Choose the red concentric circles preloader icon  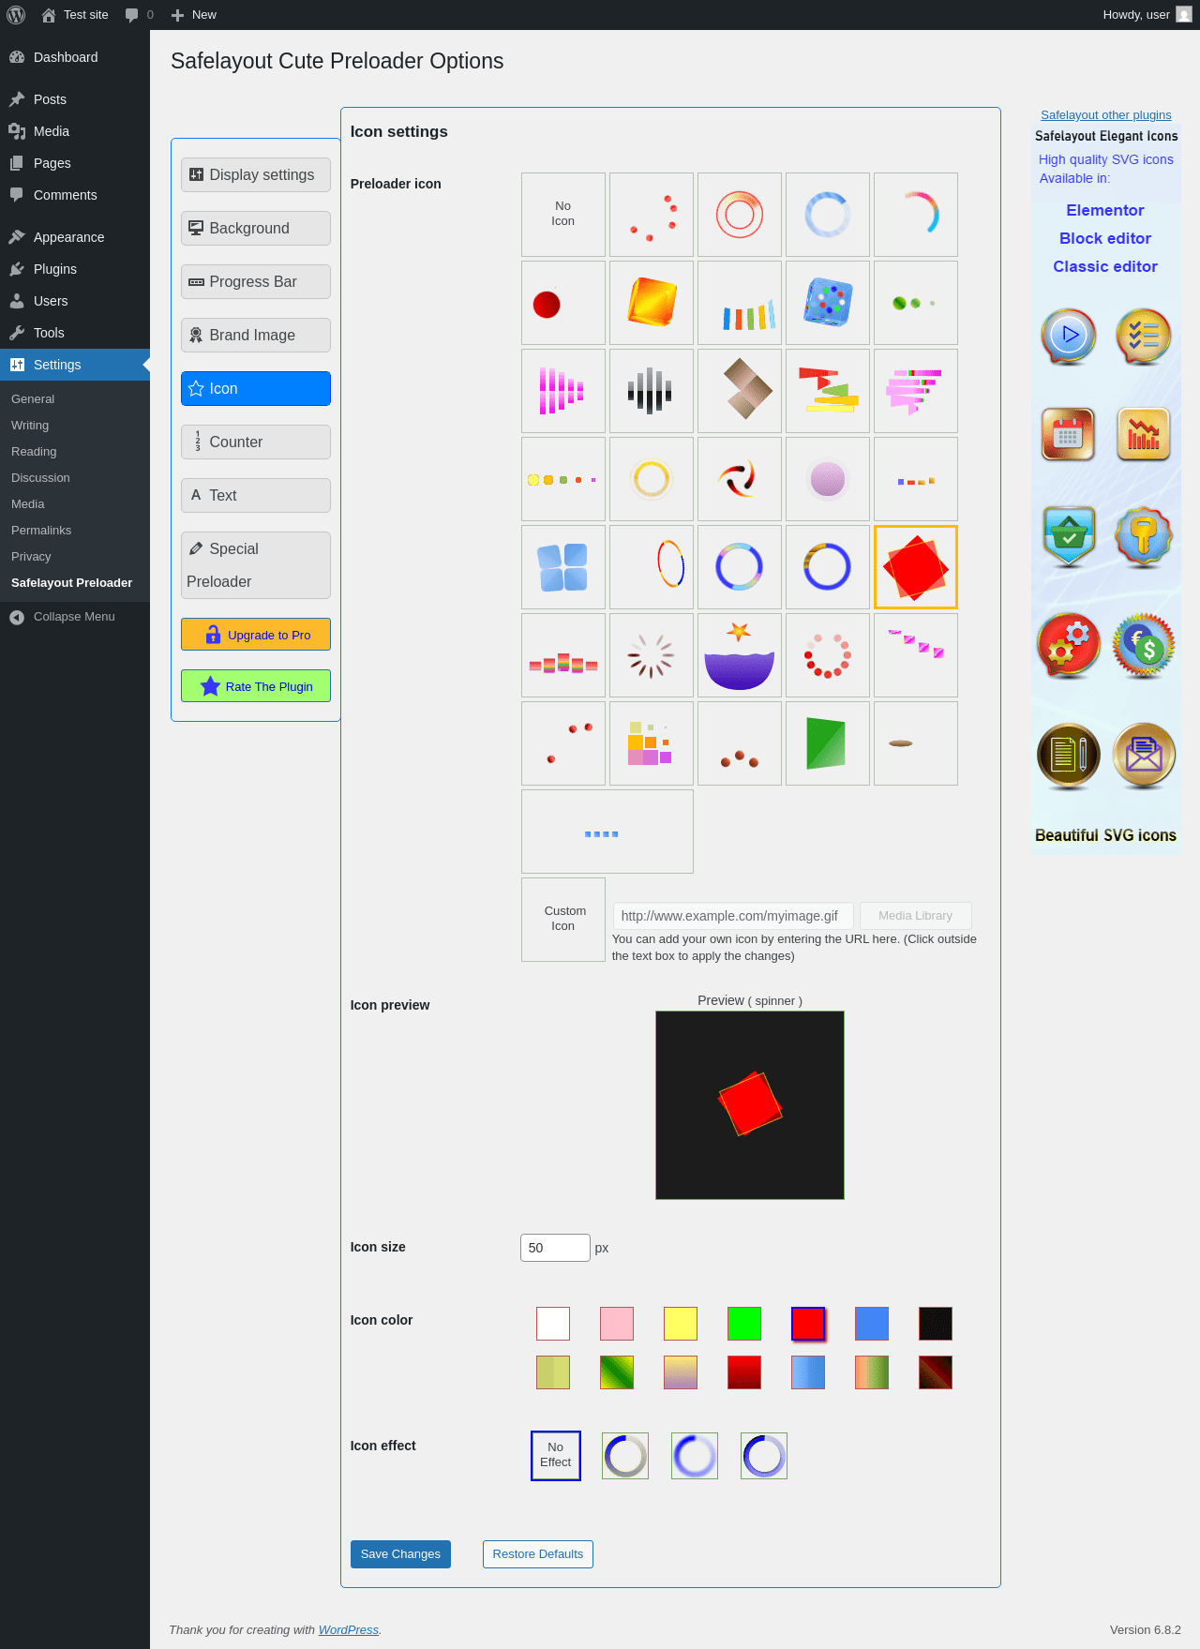pos(739,215)
